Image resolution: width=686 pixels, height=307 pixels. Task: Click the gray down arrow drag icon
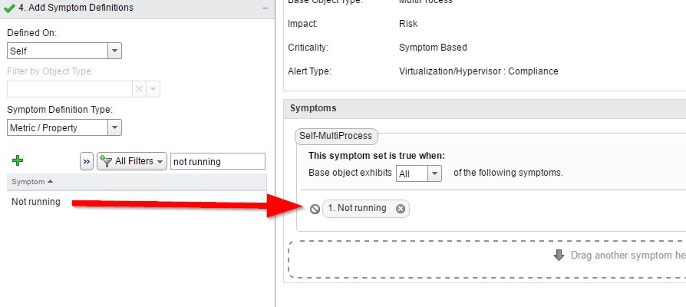[x=559, y=255]
